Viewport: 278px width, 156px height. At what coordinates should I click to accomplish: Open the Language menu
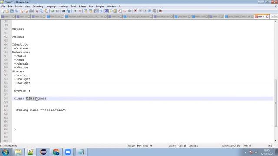pyautogui.click(x=51, y=6)
